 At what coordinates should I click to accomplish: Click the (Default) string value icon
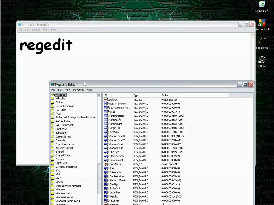pos(106,100)
